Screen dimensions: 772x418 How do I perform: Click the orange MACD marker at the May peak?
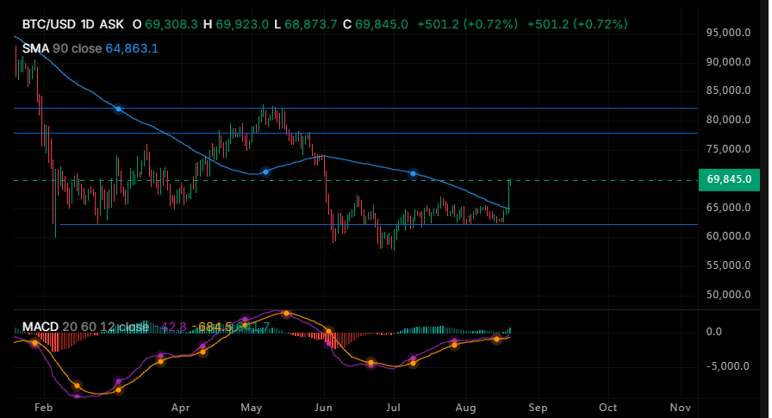(x=287, y=314)
